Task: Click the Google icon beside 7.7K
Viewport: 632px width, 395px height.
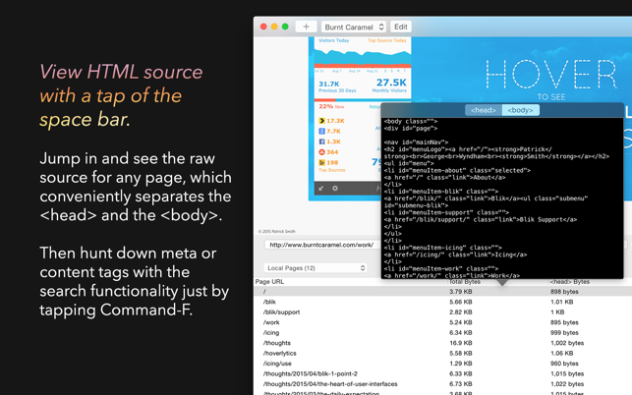Action: (x=321, y=131)
